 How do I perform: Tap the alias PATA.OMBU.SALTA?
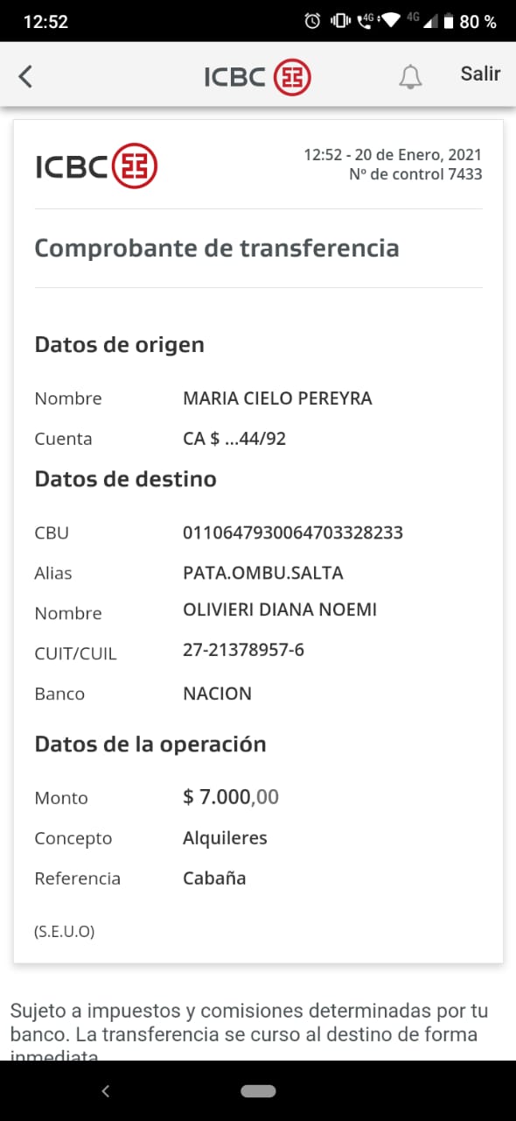(263, 573)
